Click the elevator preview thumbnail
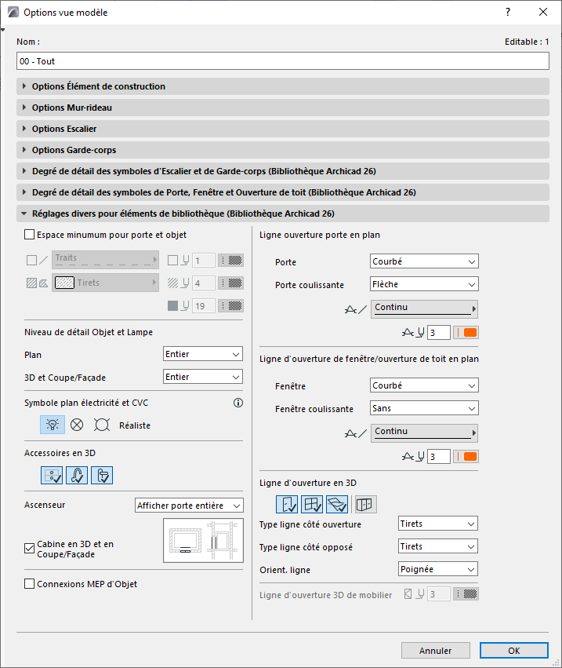Viewport: 562px width, 668px height. pyautogui.click(x=203, y=540)
